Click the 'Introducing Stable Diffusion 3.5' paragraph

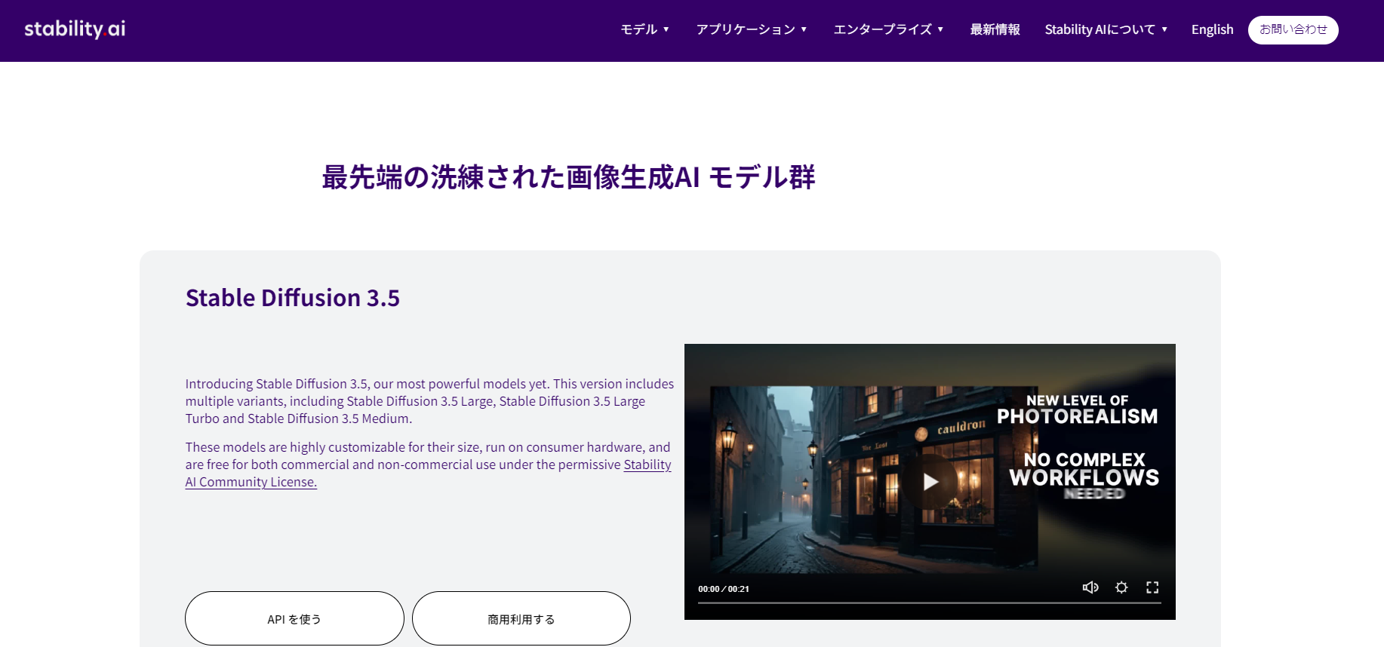click(x=430, y=401)
